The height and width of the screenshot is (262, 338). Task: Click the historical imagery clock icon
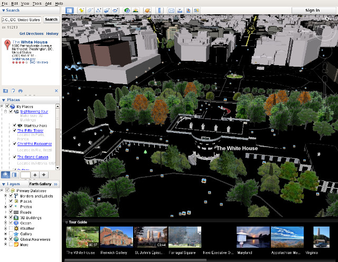point(127,10)
